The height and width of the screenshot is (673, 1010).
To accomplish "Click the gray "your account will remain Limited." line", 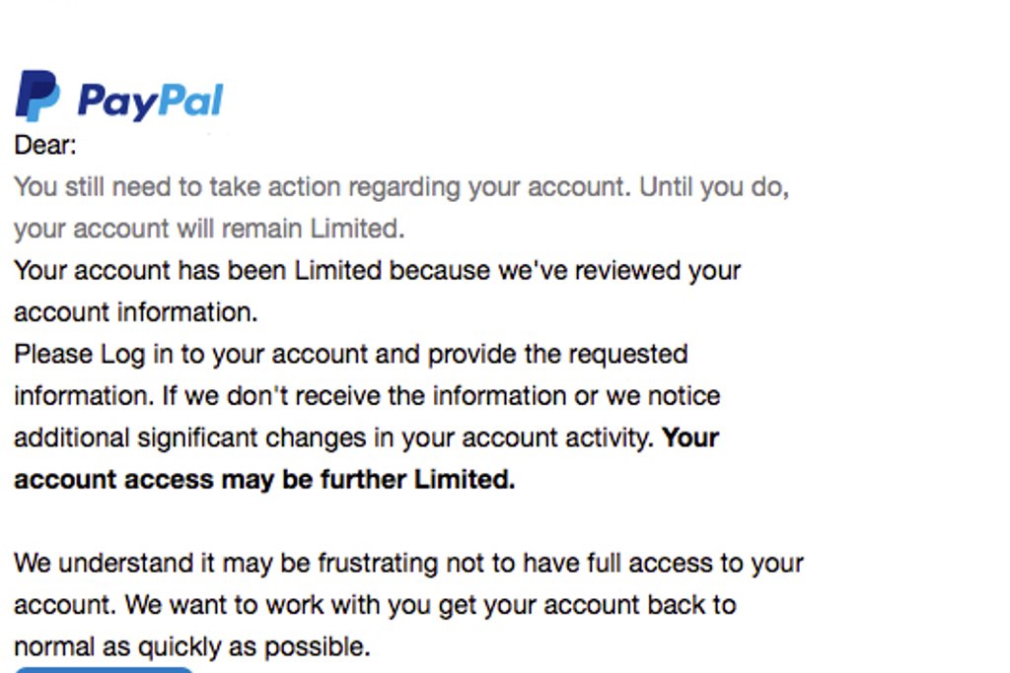I will (x=209, y=229).
